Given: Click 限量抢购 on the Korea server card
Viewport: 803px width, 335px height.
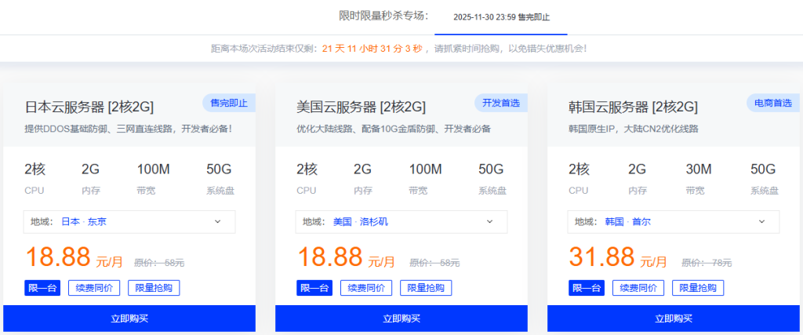Looking at the screenshot, I should tap(698, 288).
